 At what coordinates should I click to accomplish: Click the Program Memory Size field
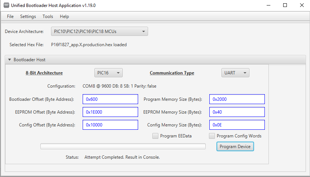point(237,99)
